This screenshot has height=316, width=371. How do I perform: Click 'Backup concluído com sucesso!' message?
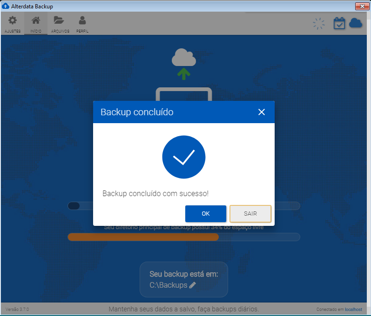coord(155,194)
